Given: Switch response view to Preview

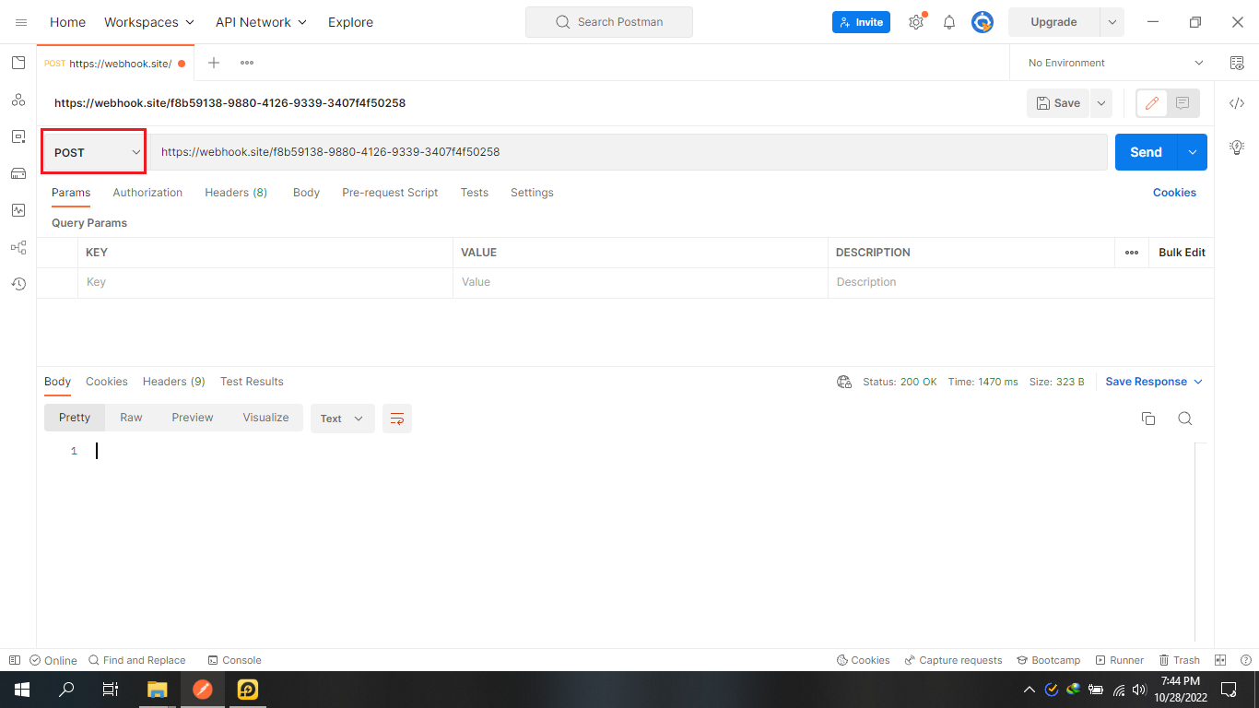Looking at the screenshot, I should (x=193, y=418).
